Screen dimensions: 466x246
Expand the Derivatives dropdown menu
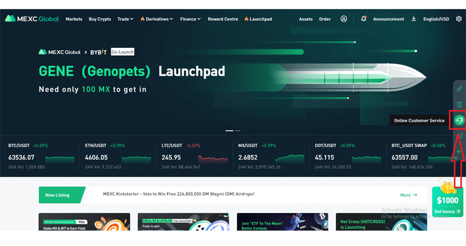[156, 19]
